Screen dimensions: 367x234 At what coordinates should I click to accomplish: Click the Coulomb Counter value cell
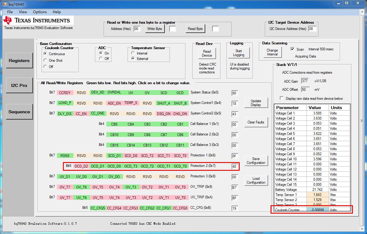318,210
